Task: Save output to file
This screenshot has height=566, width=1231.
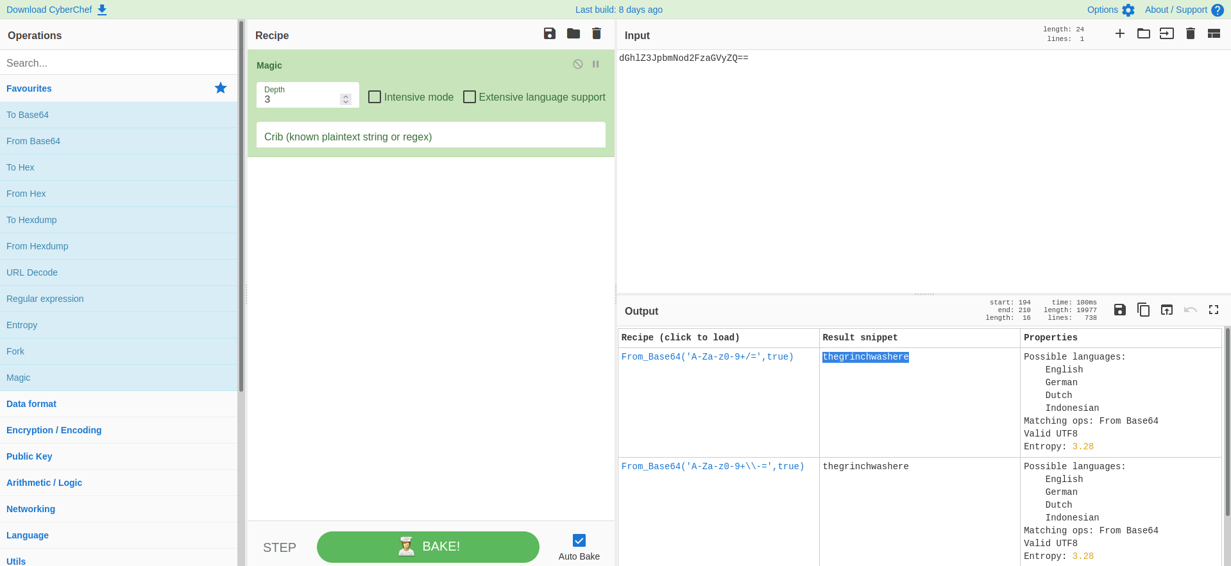Action: 1120,310
